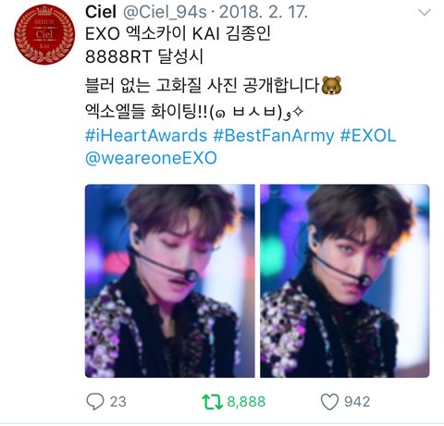This screenshot has width=444, height=426.
Task: Click the EXO 엑소카이 KAI 김종인 line
Action: 178,34
